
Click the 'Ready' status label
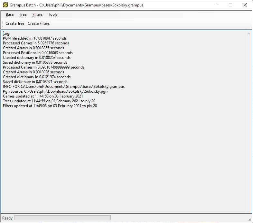(x=7, y=218)
